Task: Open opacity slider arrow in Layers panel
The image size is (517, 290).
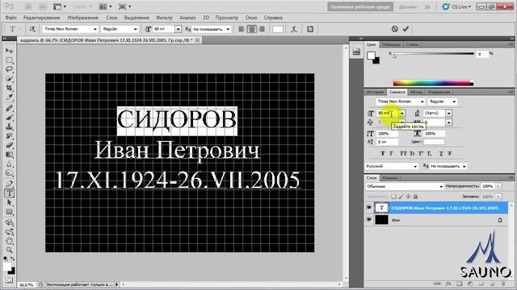Action: point(498,186)
